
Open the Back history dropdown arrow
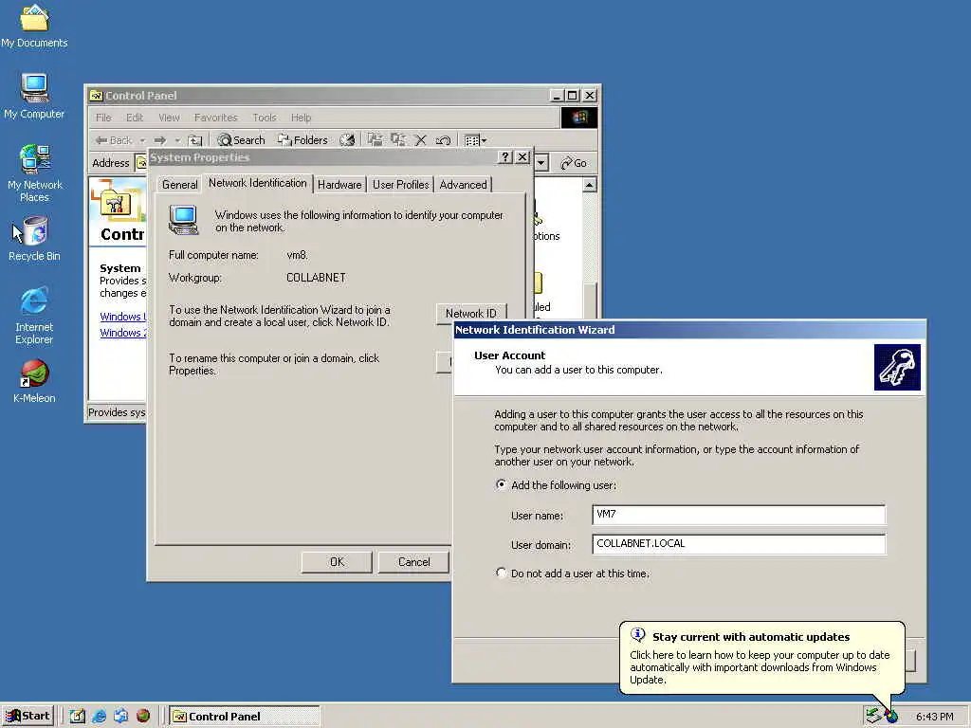tap(142, 140)
